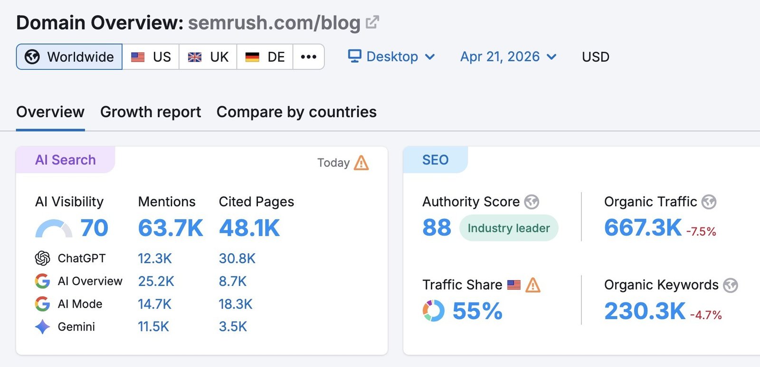The height and width of the screenshot is (367, 760).
Task: Open total Mentions value 63.7K
Action: click(x=171, y=228)
